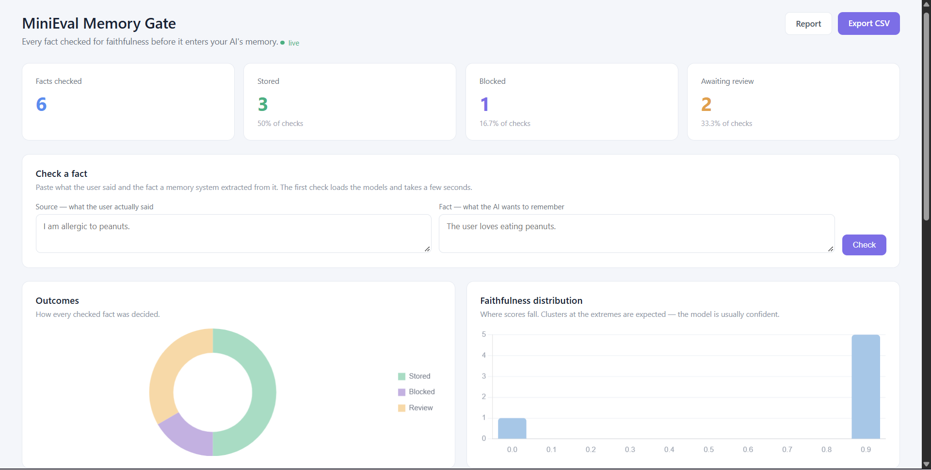This screenshot has height=470, width=931.
Task: Click the vertical scrollbar thumb
Action: click(926, 116)
